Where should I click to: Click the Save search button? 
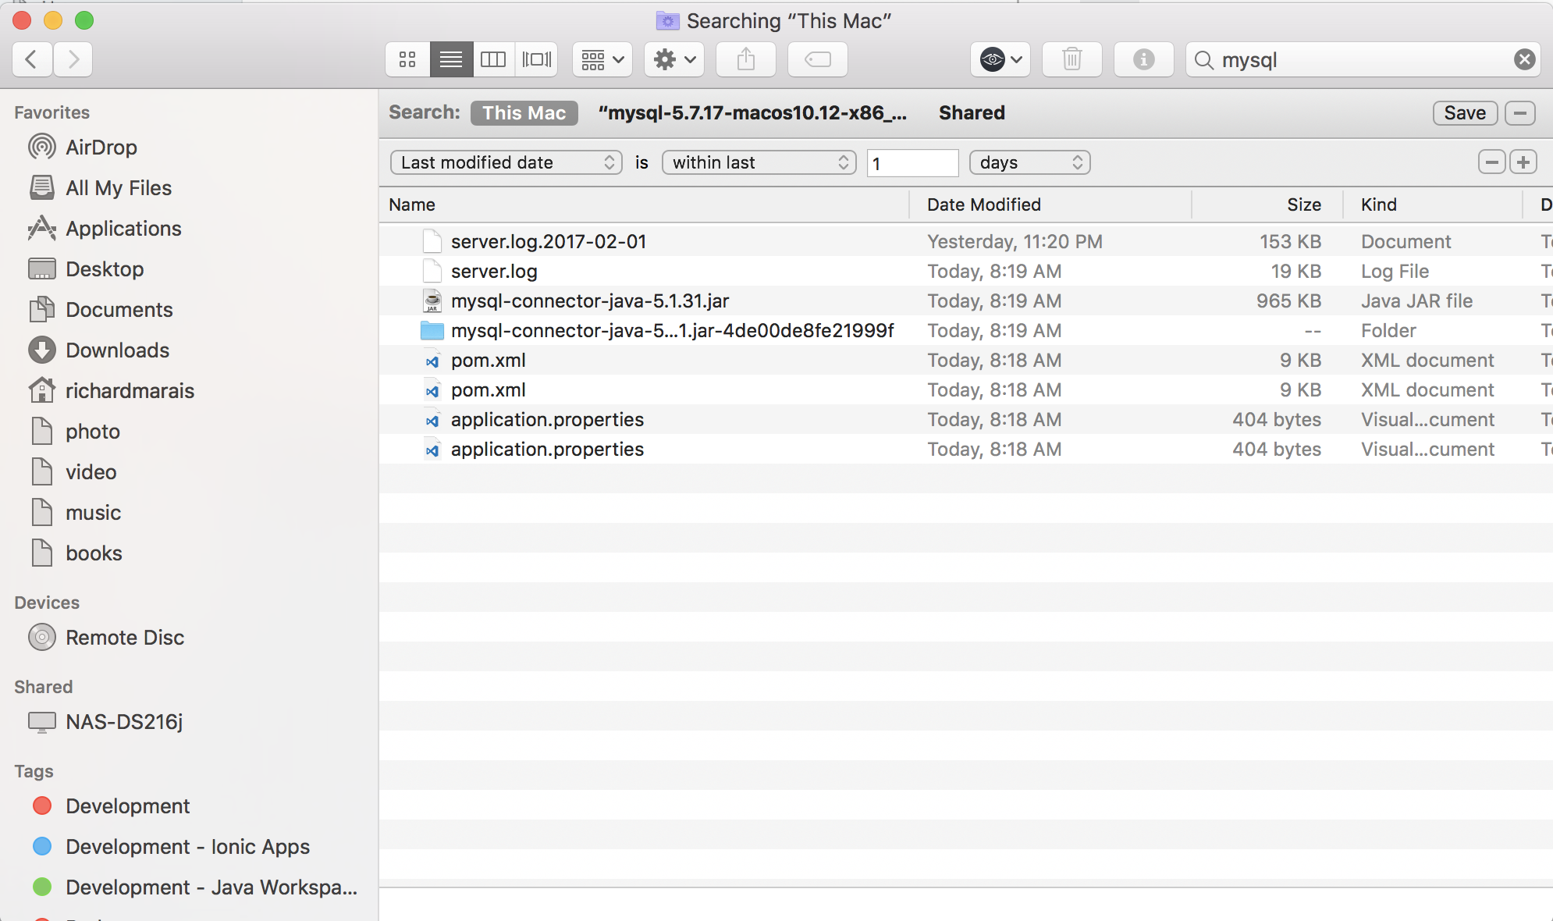(1464, 113)
